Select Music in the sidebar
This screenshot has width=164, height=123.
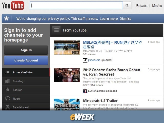pos(26,98)
